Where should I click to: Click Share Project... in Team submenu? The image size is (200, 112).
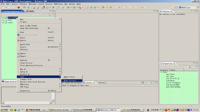coord(72,81)
